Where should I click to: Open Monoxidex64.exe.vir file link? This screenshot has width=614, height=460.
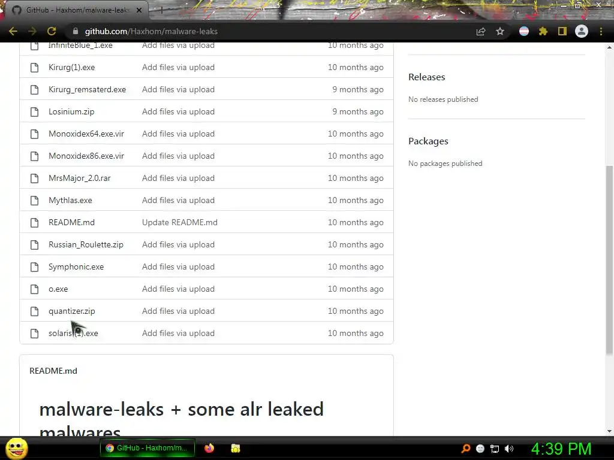pos(86,134)
